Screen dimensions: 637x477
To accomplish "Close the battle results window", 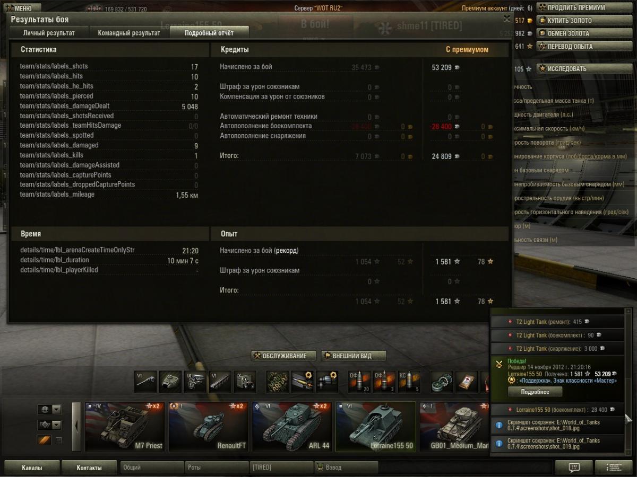I will (506, 18).
